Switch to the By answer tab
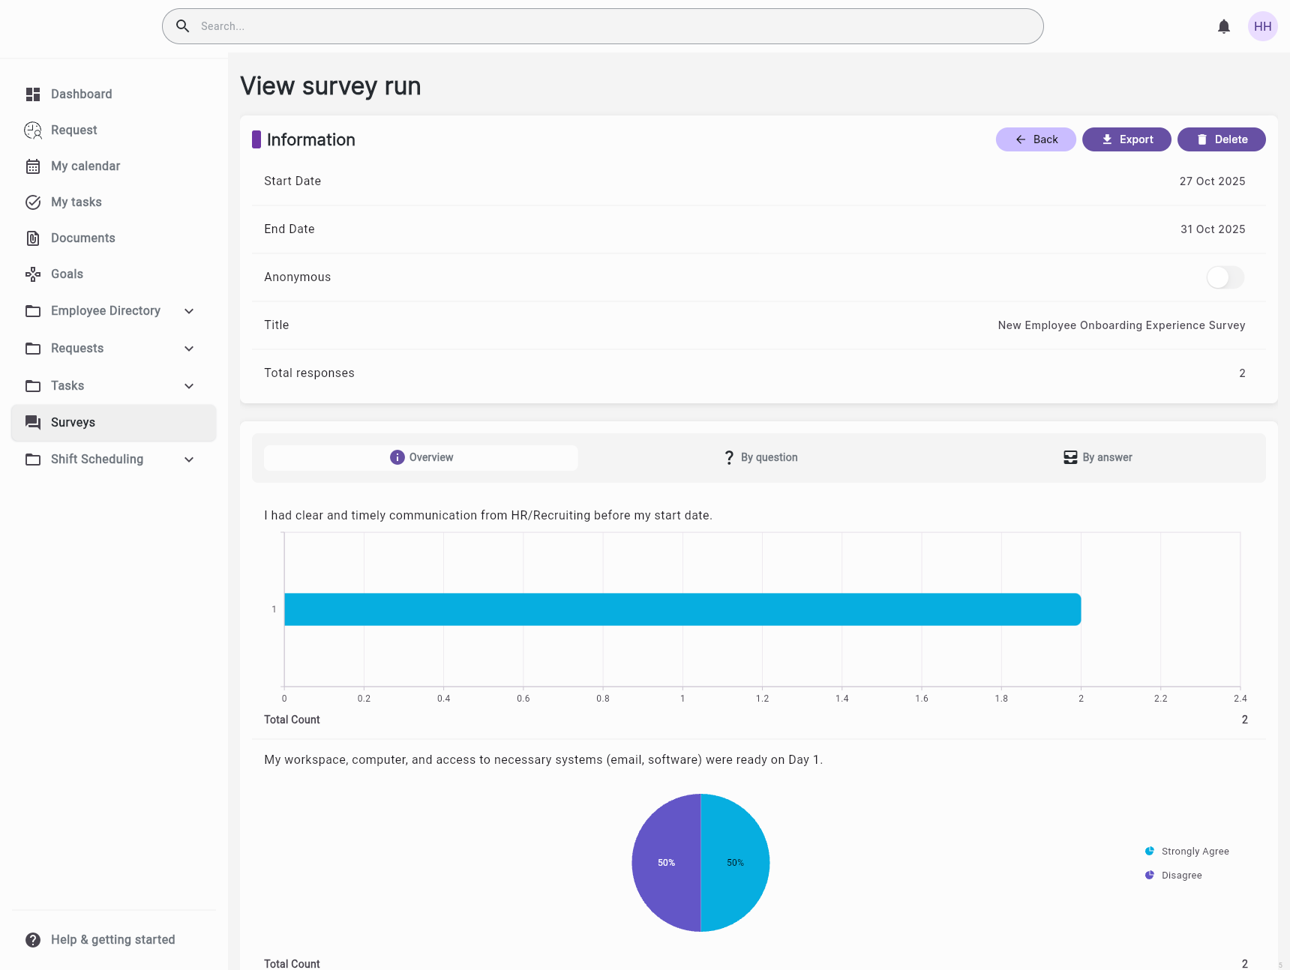 [x=1097, y=458]
